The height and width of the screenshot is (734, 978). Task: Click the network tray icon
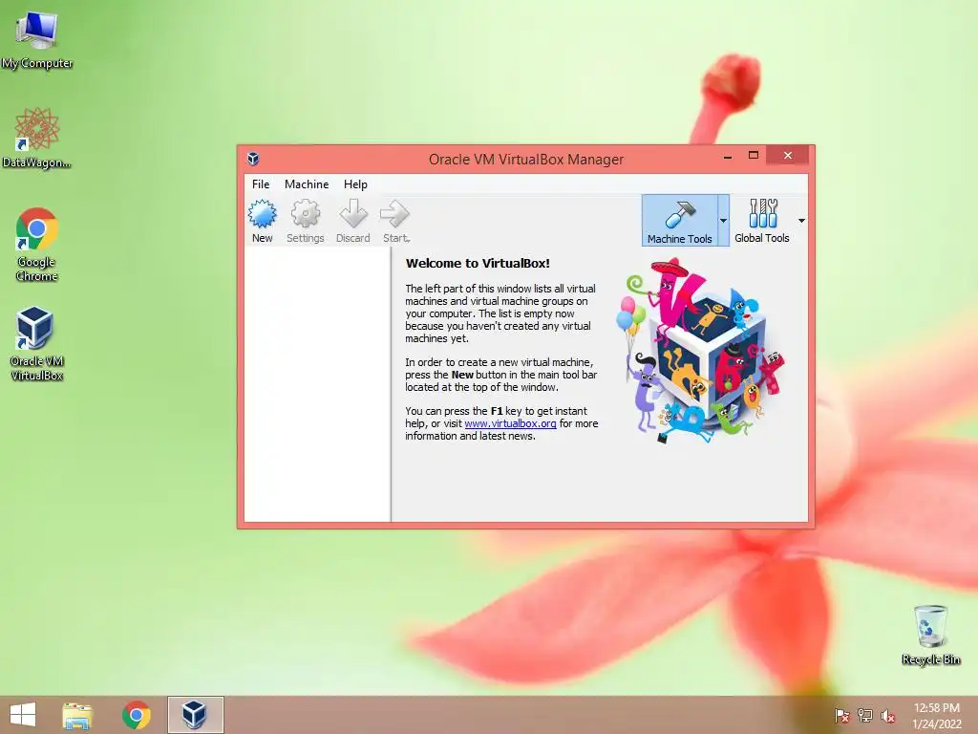(x=865, y=715)
